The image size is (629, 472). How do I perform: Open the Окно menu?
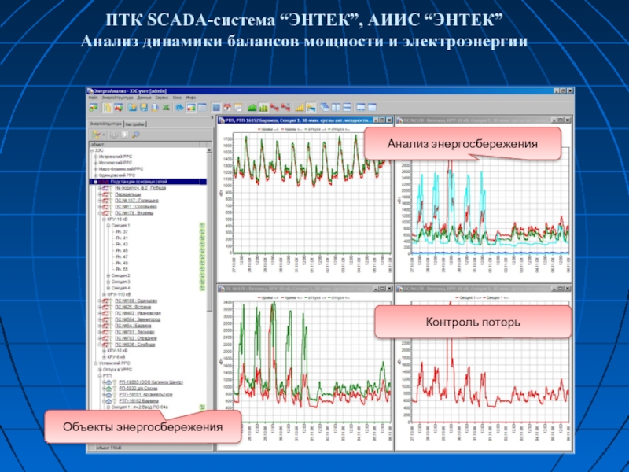[177, 98]
